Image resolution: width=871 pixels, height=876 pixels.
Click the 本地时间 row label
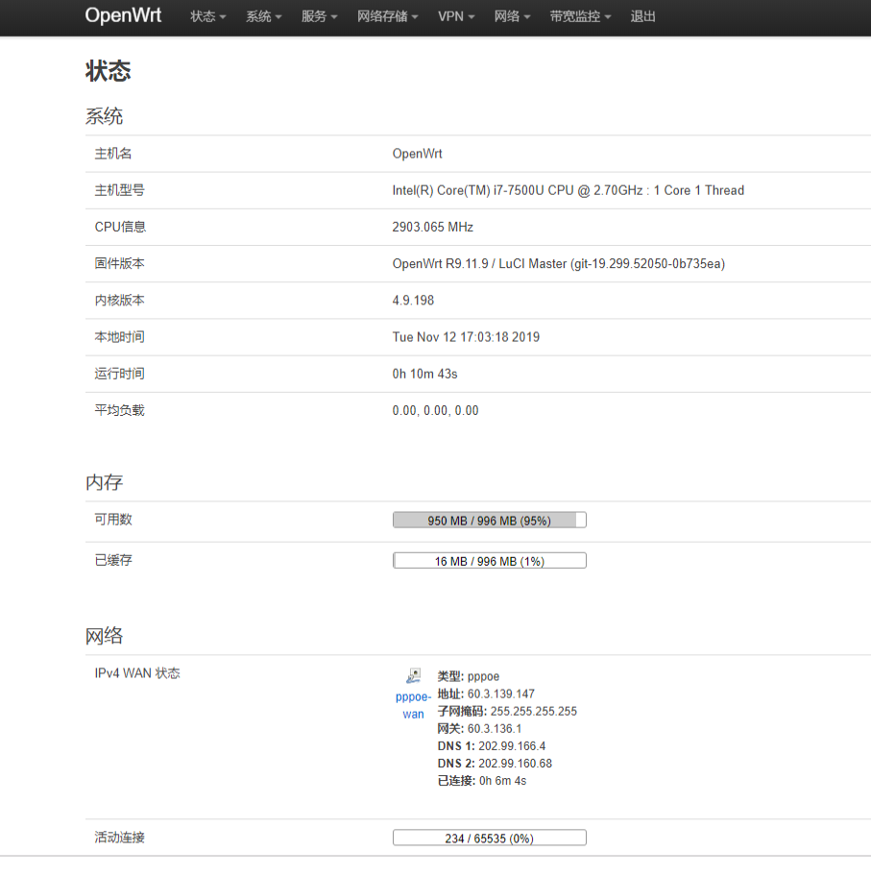point(119,337)
